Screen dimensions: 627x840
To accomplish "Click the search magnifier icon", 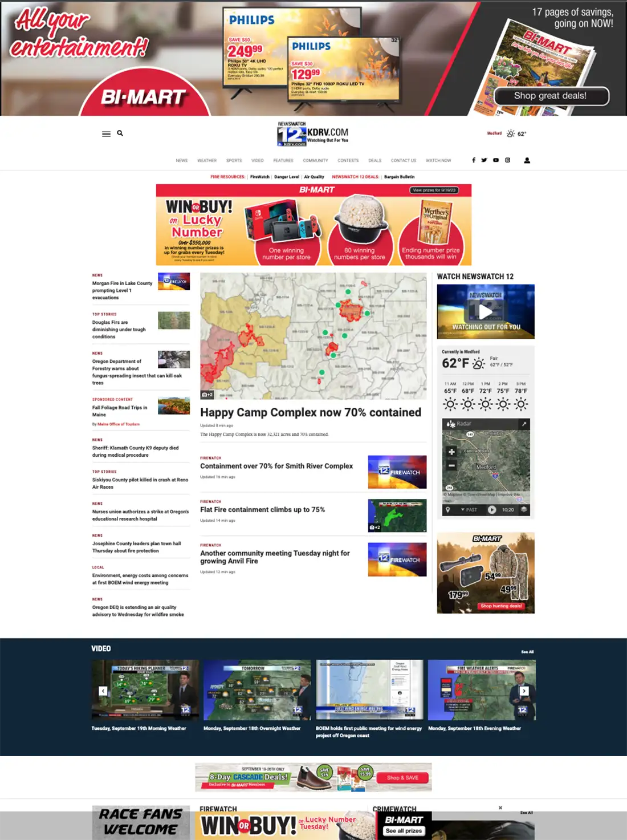I will click(x=120, y=133).
